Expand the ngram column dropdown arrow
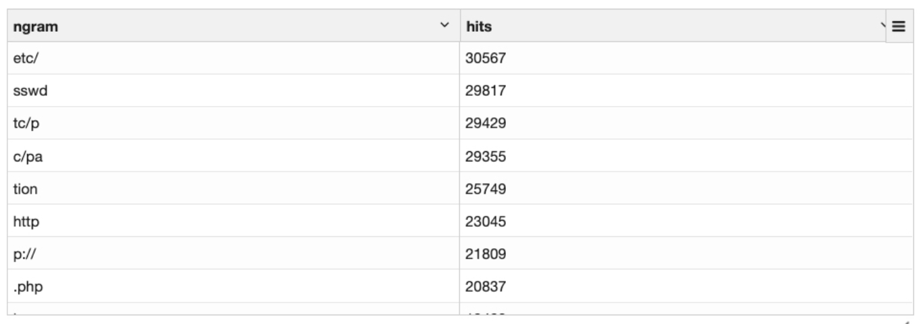This screenshot has width=920, height=324. tap(444, 26)
